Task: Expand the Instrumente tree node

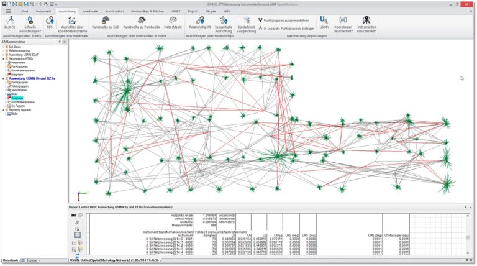Action: [6, 63]
